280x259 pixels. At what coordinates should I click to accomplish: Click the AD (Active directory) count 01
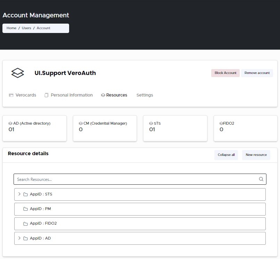11,129
